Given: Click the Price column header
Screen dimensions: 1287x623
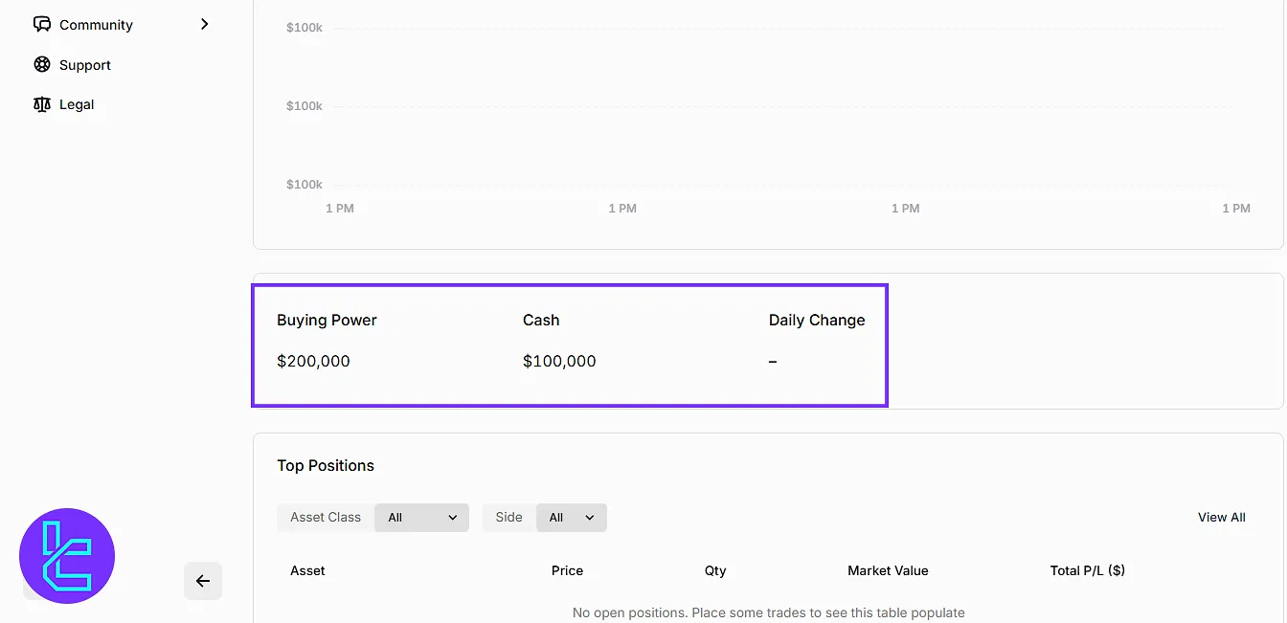Looking at the screenshot, I should pyautogui.click(x=567, y=570).
